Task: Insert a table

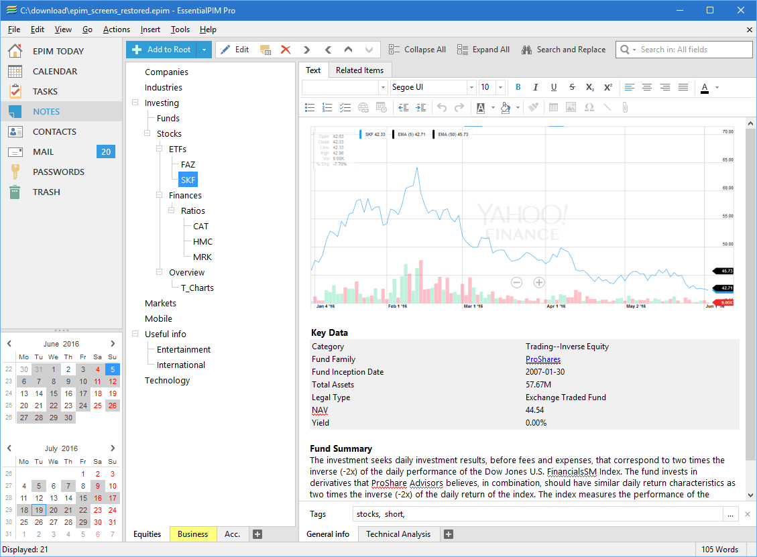Action: click(x=554, y=108)
